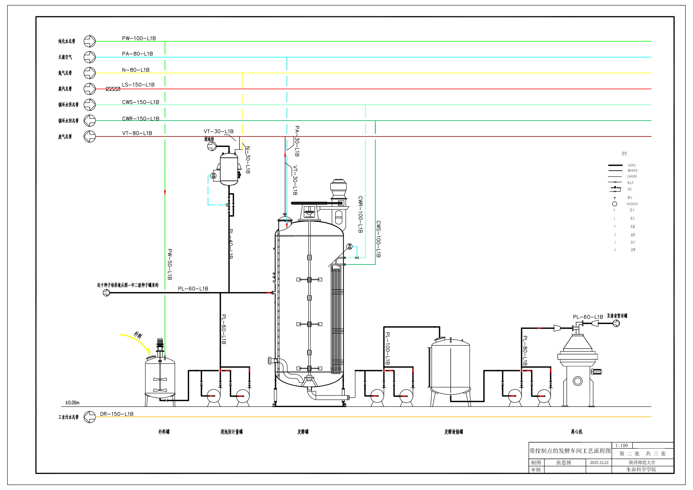Click the hatched insulation box on the steam line
This screenshot has height=490, width=693.
click(113, 89)
